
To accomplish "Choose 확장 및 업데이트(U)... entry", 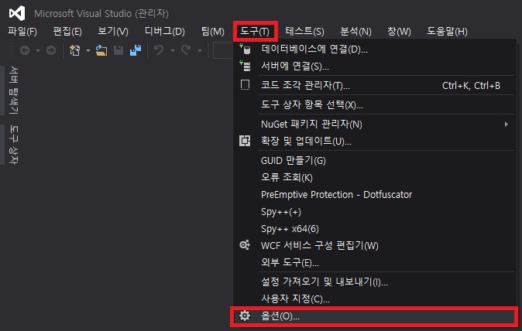I will 375,142.
